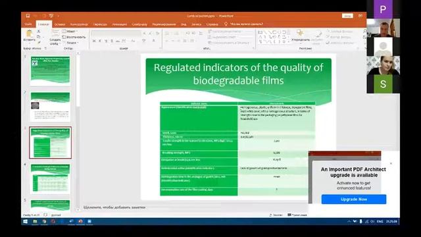Image resolution: width=421 pixels, height=237 pixels.
Task: Open the Раздел section dropdown
Action: [71, 43]
